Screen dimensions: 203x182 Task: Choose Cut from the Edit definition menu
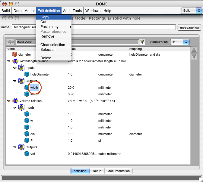click(x=54, y=22)
